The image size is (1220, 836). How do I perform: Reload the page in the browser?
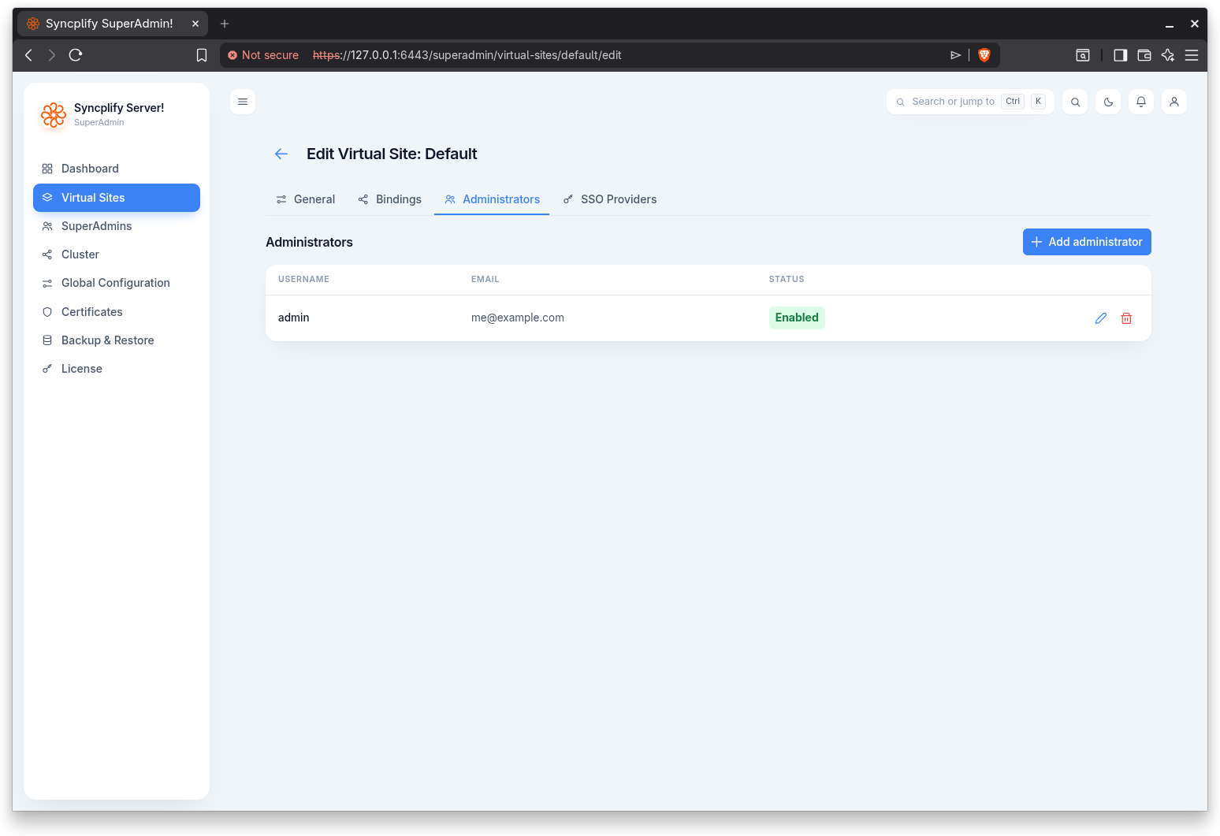tap(76, 55)
